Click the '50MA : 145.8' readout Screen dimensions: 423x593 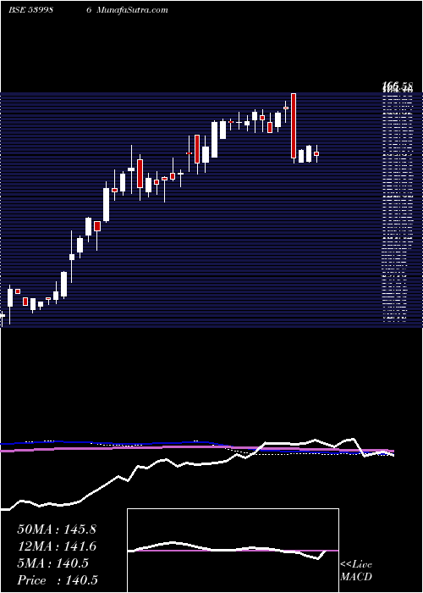point(57,529)
